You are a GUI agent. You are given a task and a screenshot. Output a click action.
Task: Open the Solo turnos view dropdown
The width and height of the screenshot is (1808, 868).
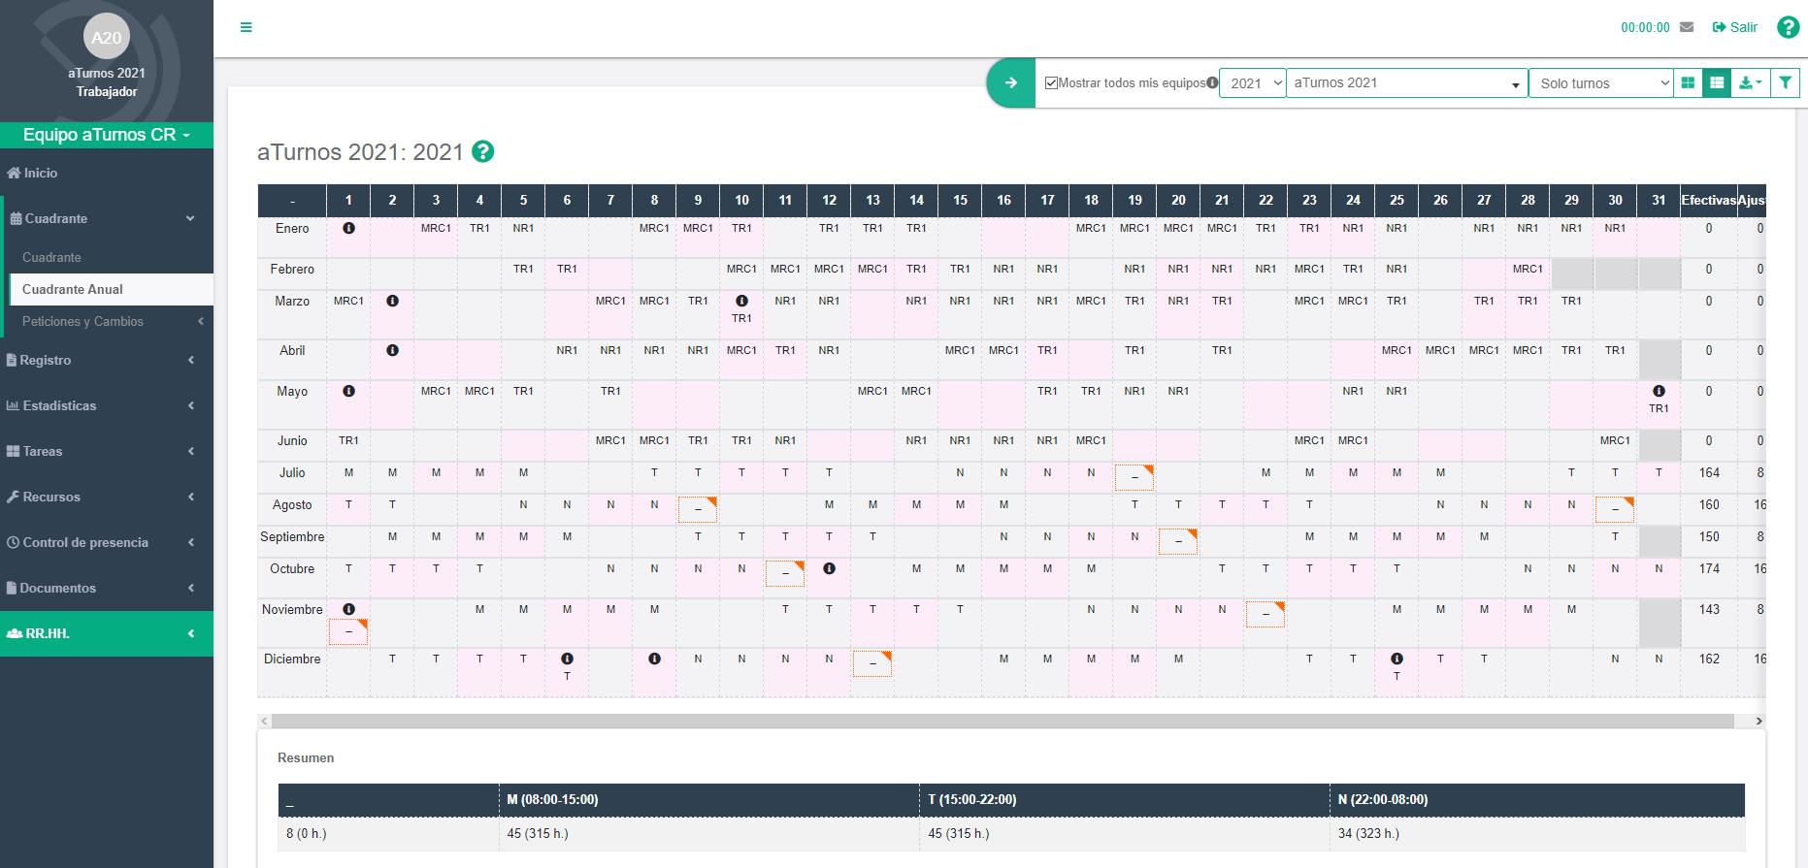1600,83
